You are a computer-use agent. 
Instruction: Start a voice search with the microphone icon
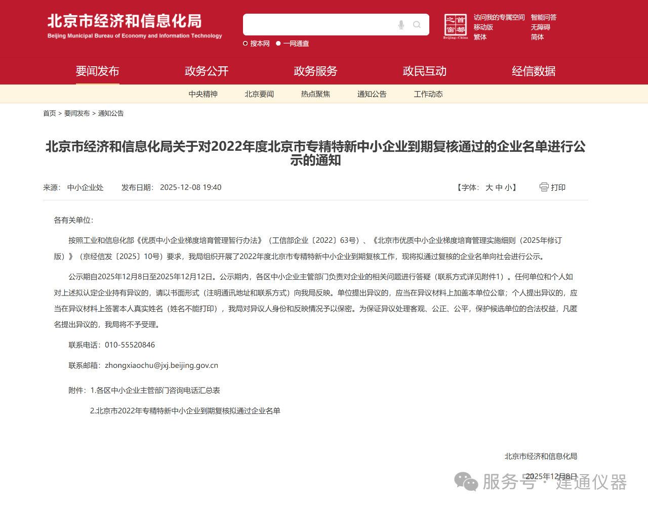tap(400, 24)
